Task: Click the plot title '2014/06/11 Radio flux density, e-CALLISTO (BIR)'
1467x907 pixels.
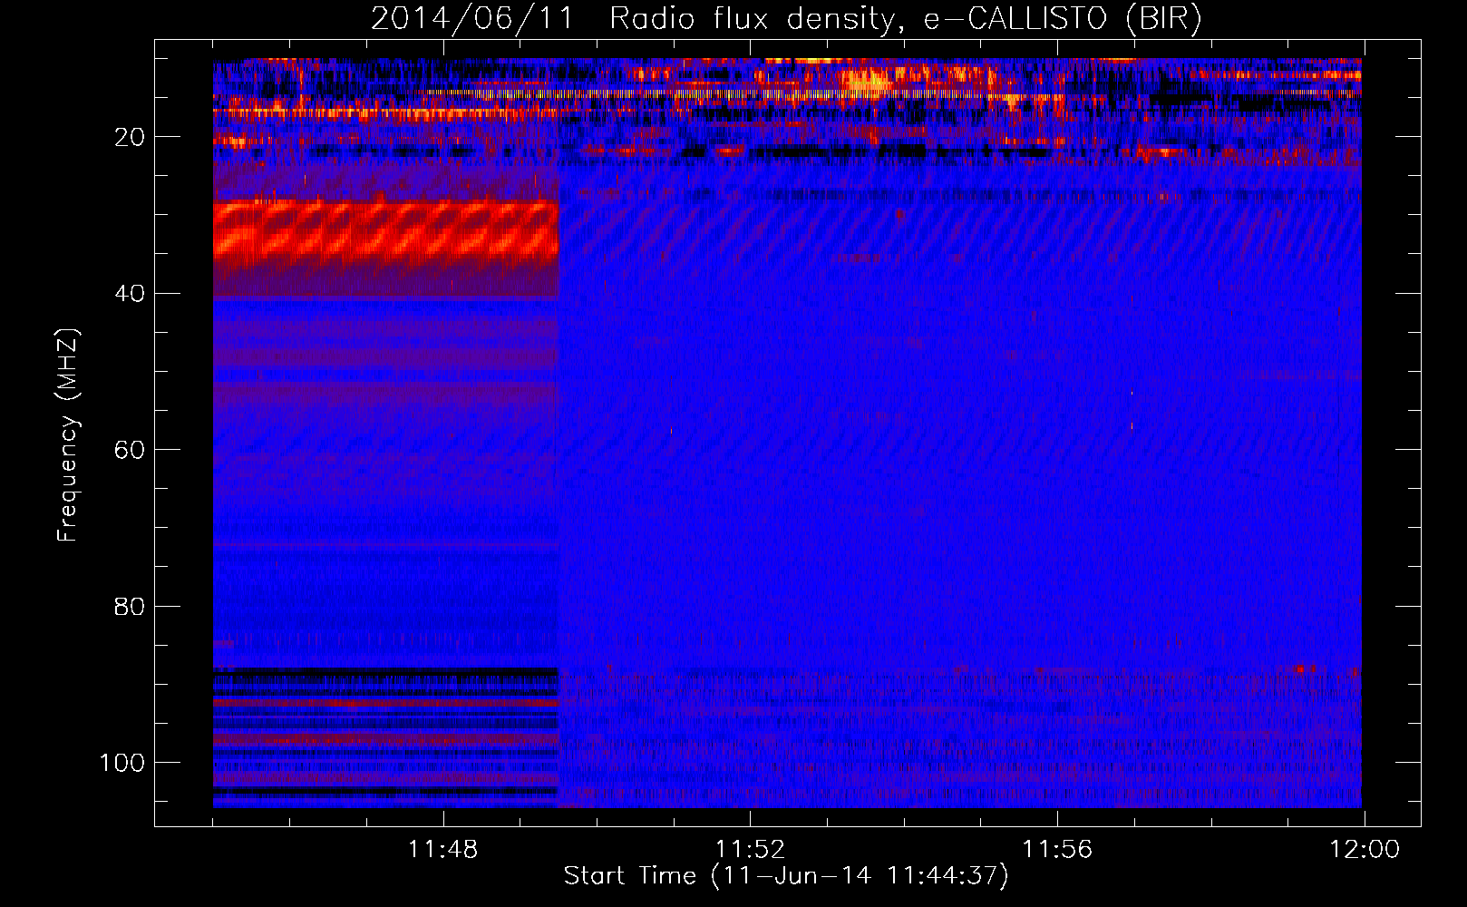Action: 786,19
